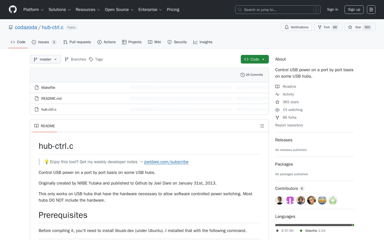Click the search magnifier icon
The width and height of the screenshot is (384, 240).
pos(240,10)
